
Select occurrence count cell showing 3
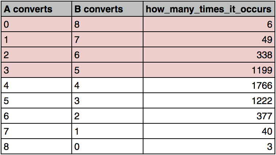[209, 146]
